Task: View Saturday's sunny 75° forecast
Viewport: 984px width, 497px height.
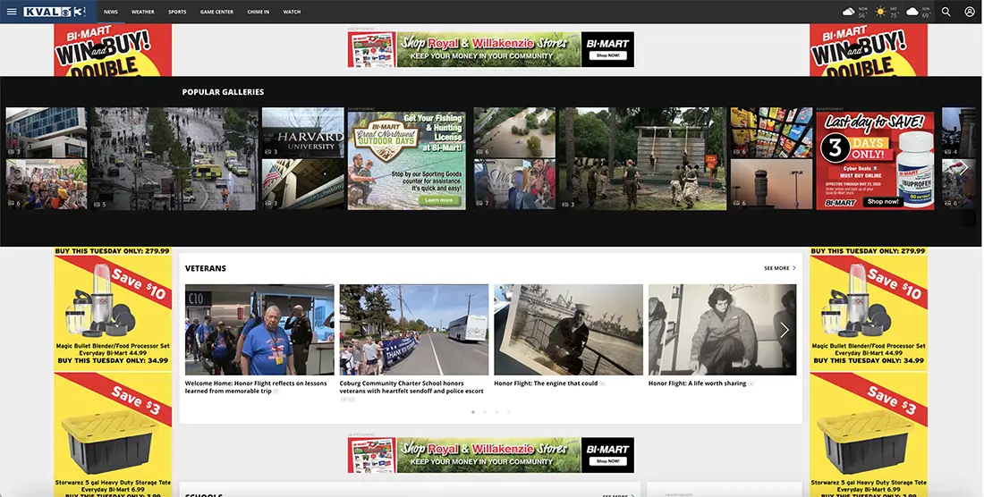Action: click(886, 12)
